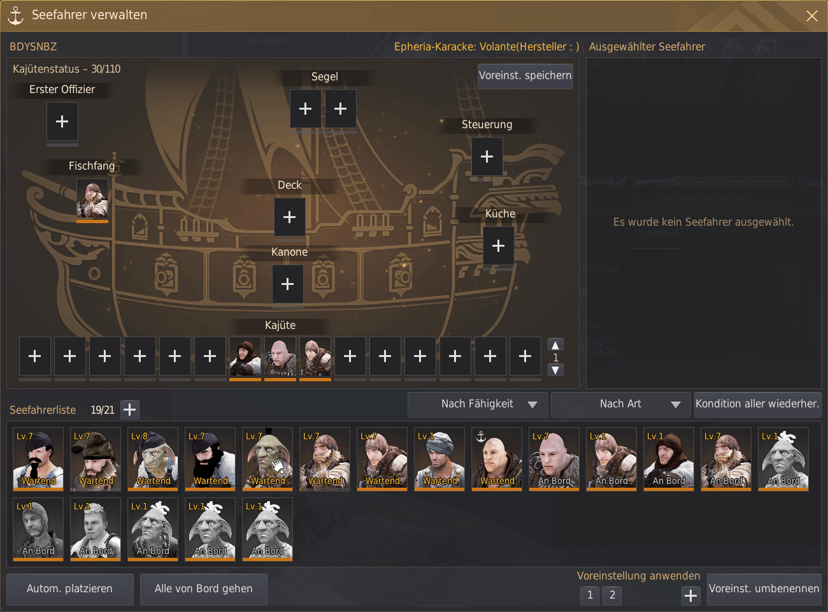Save the preset with Voreinst. speichern
The image size is (828, 612).
point(525,76)
